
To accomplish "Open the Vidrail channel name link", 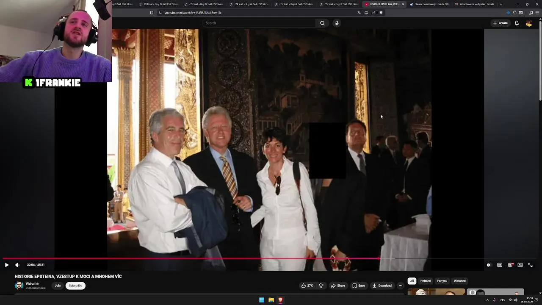I will point(30,284).
